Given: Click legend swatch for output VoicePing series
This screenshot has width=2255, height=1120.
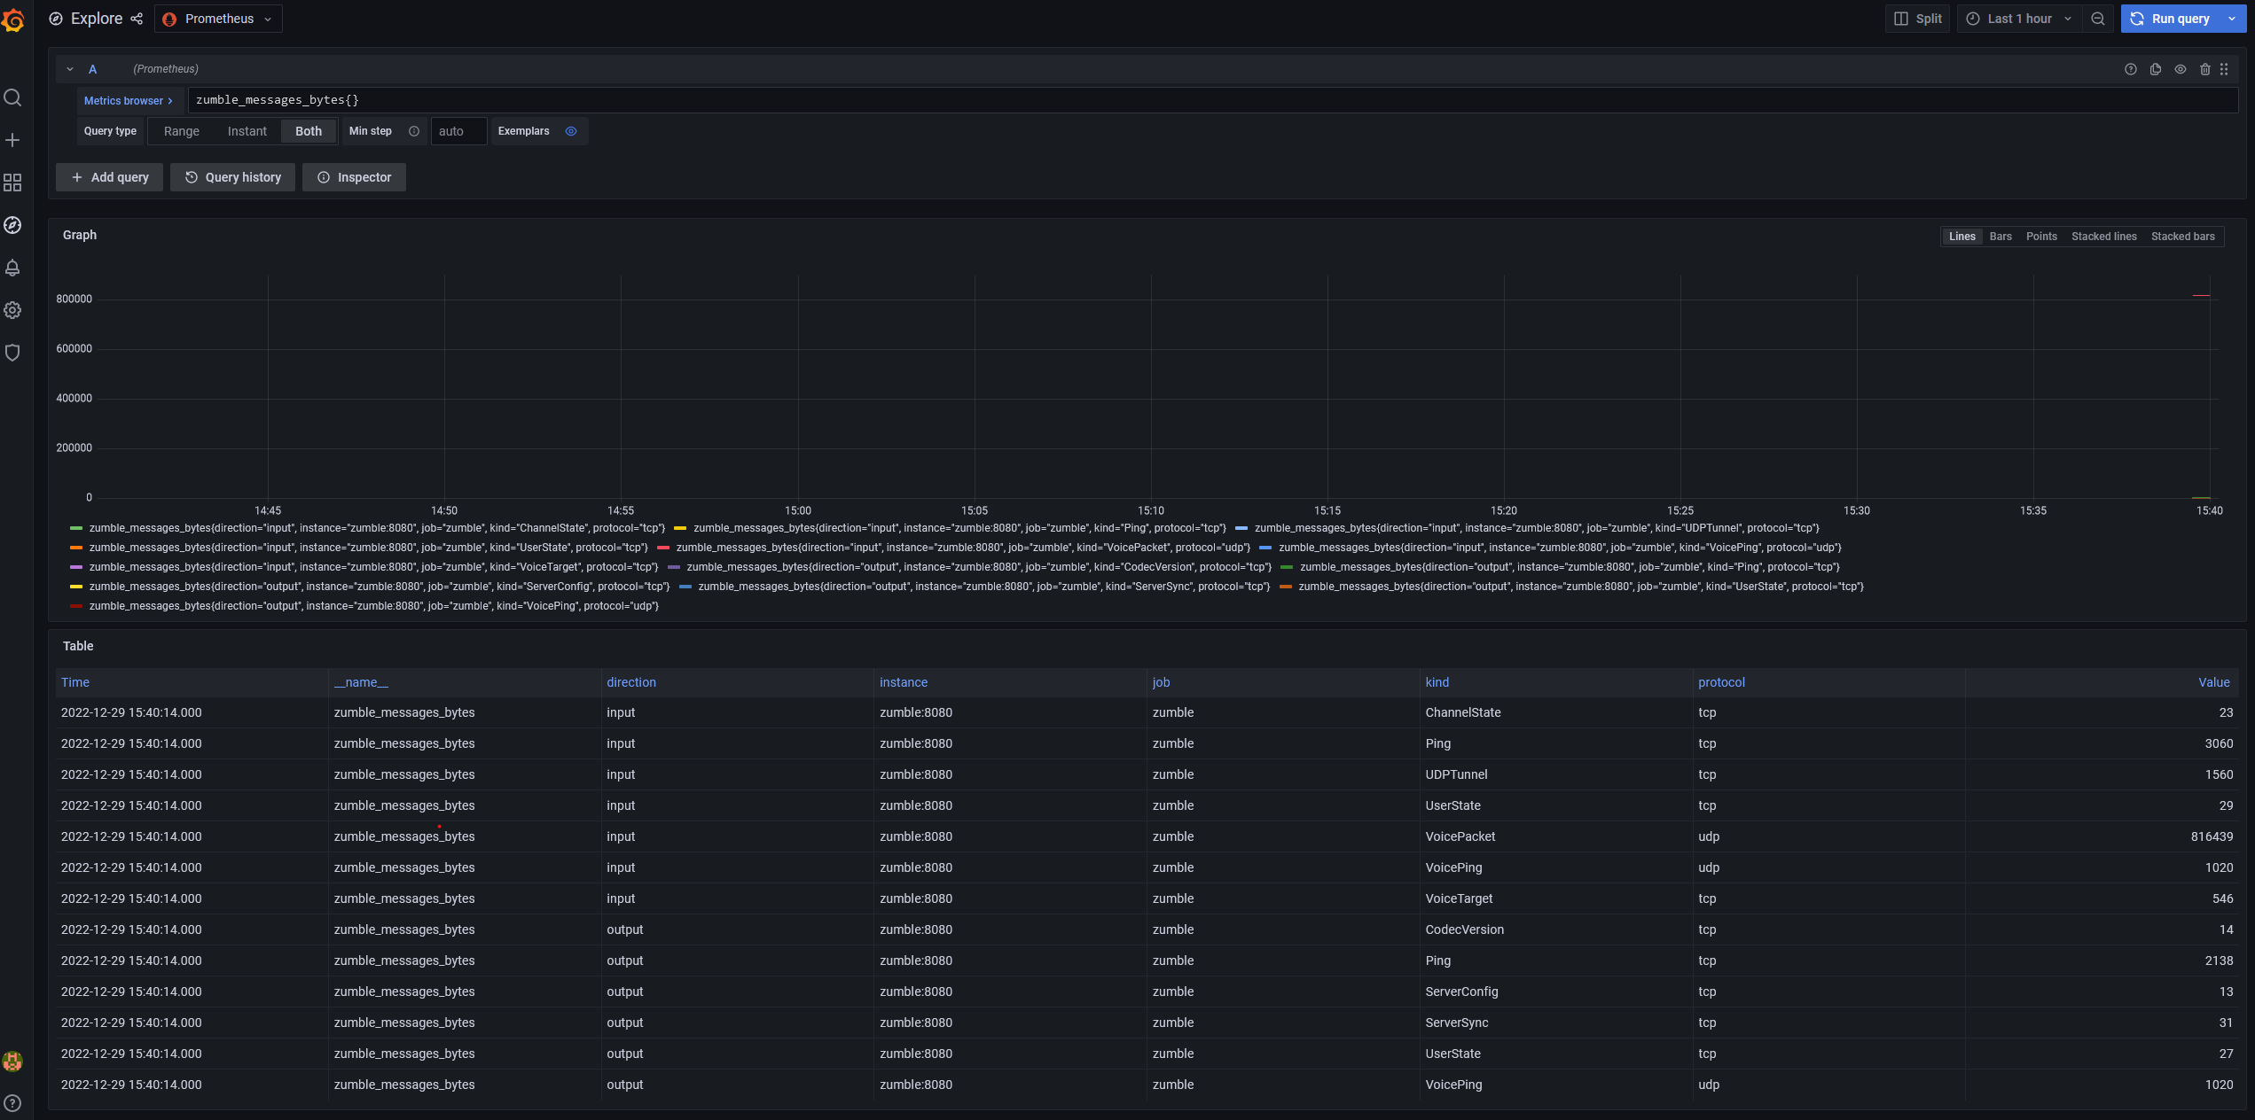Looking at the screenshot, I should pos(76,606).
